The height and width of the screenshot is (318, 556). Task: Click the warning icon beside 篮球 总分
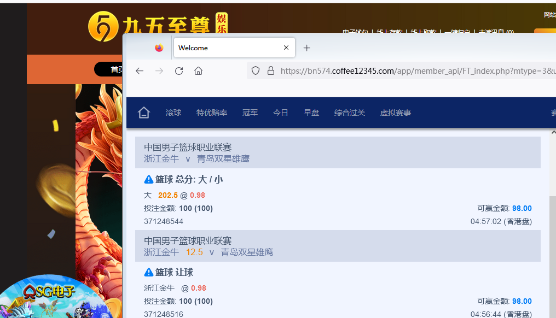click(148, 180)
